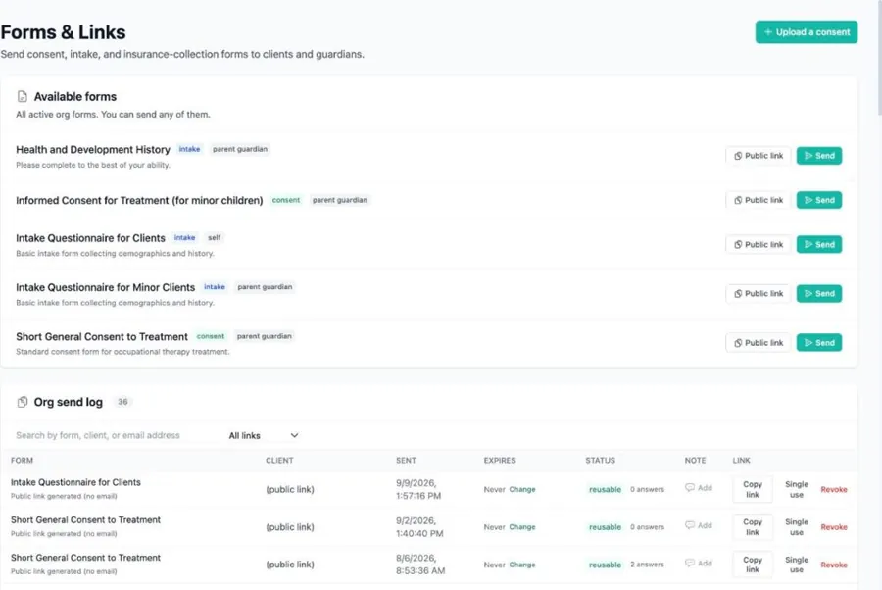This screenshot has height=590, width=882.
Task: Set 9/9/2026 Intake Questionnaire link to single use
Action: point(797,489)
